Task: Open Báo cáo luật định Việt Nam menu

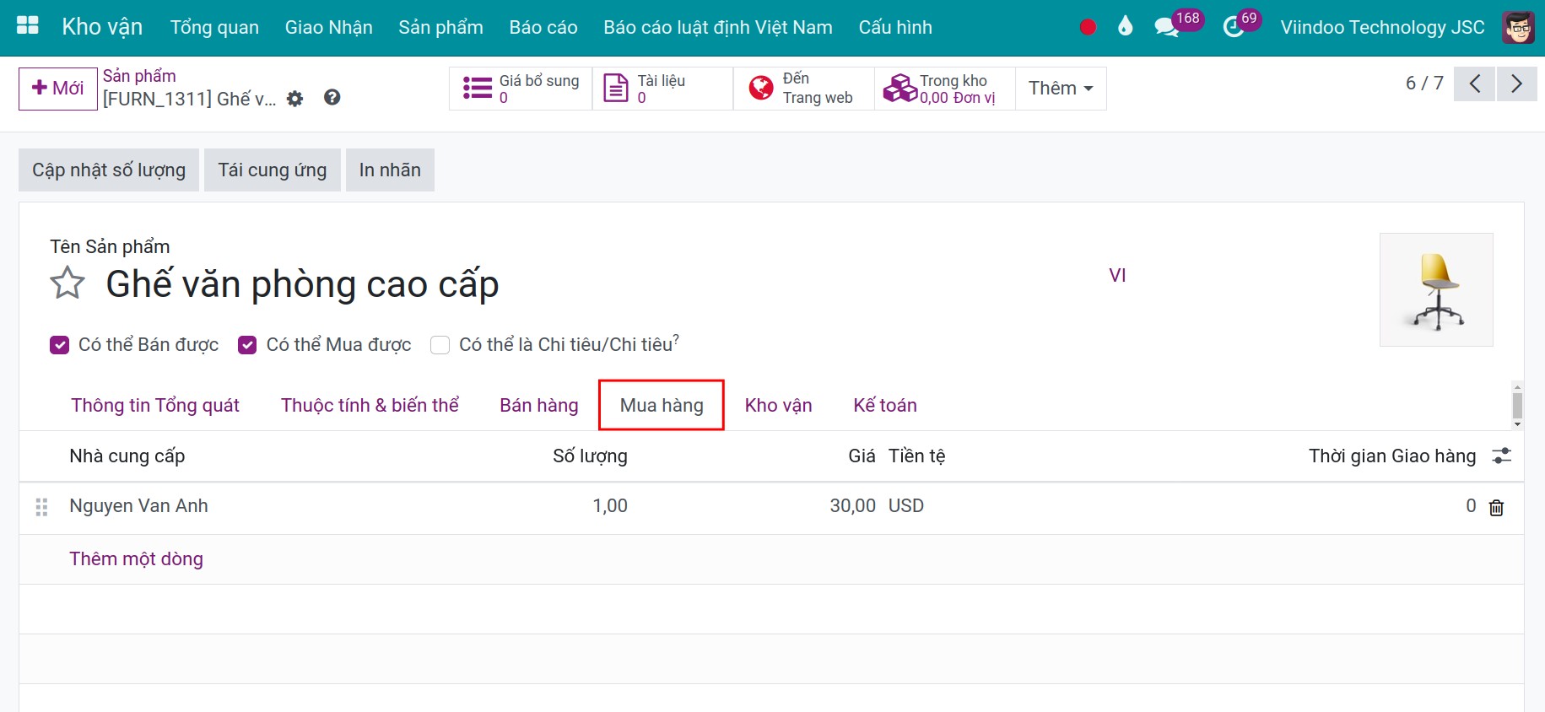Action: point(718,27)
